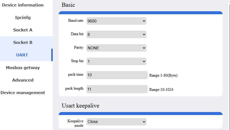Click the UART sidebar item

[x=22, y=55]
